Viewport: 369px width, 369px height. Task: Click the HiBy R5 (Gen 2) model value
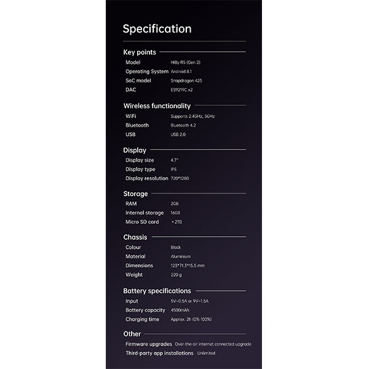(186, 62)
